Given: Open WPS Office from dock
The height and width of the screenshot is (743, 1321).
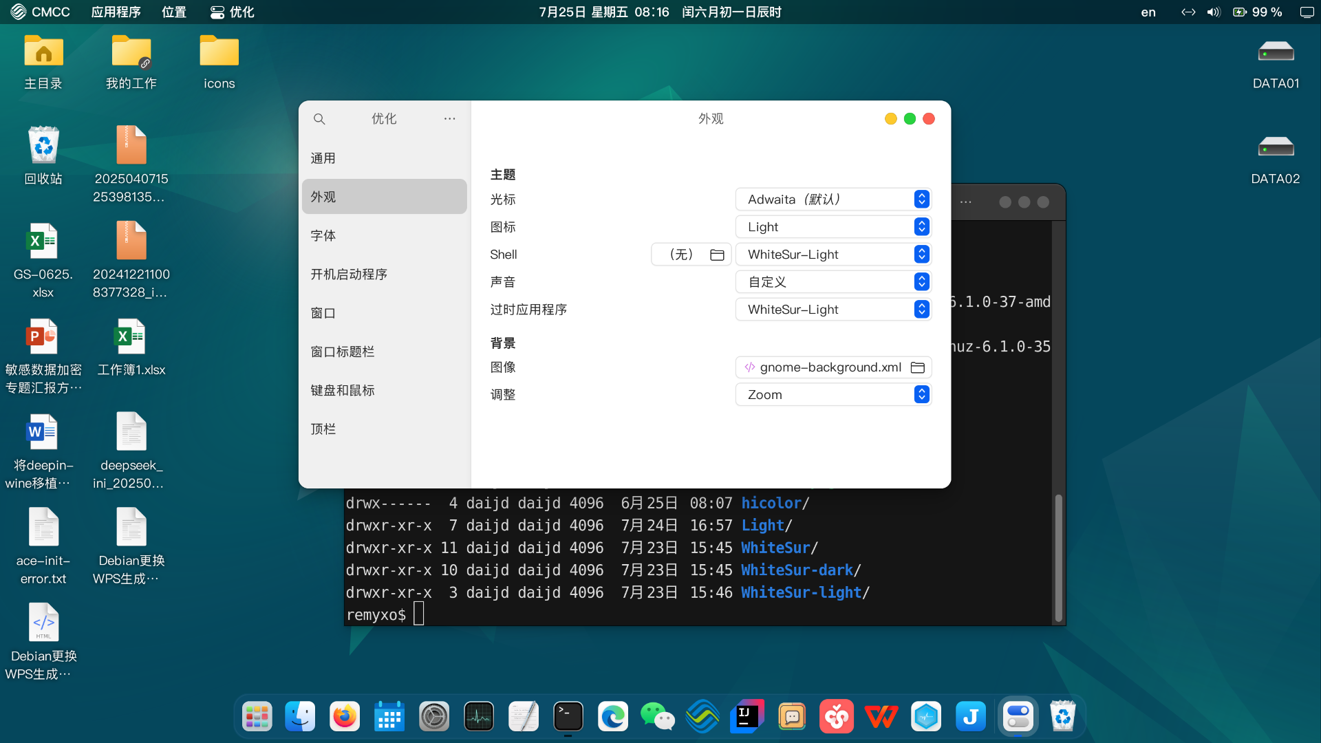Looking at the screenshot, I should coord(881,717).
